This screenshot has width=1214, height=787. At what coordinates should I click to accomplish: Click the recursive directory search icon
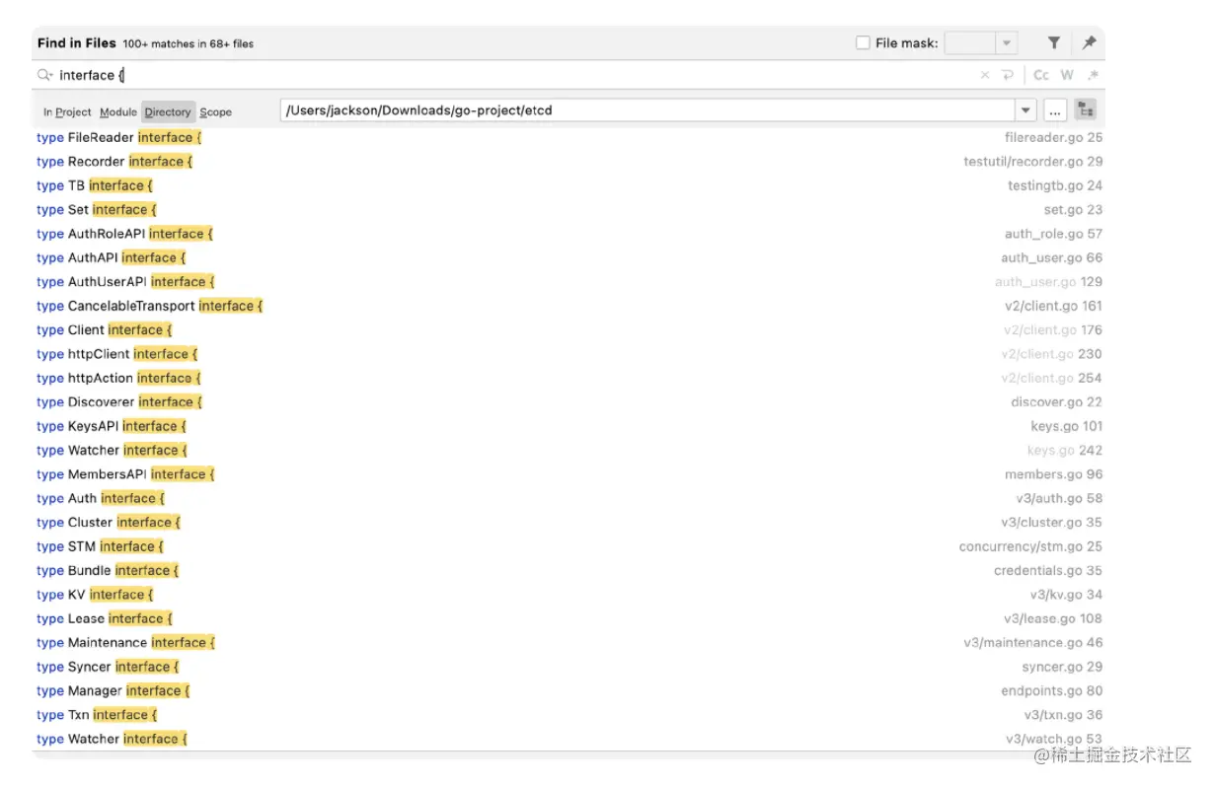click(x=1086, y=110)
